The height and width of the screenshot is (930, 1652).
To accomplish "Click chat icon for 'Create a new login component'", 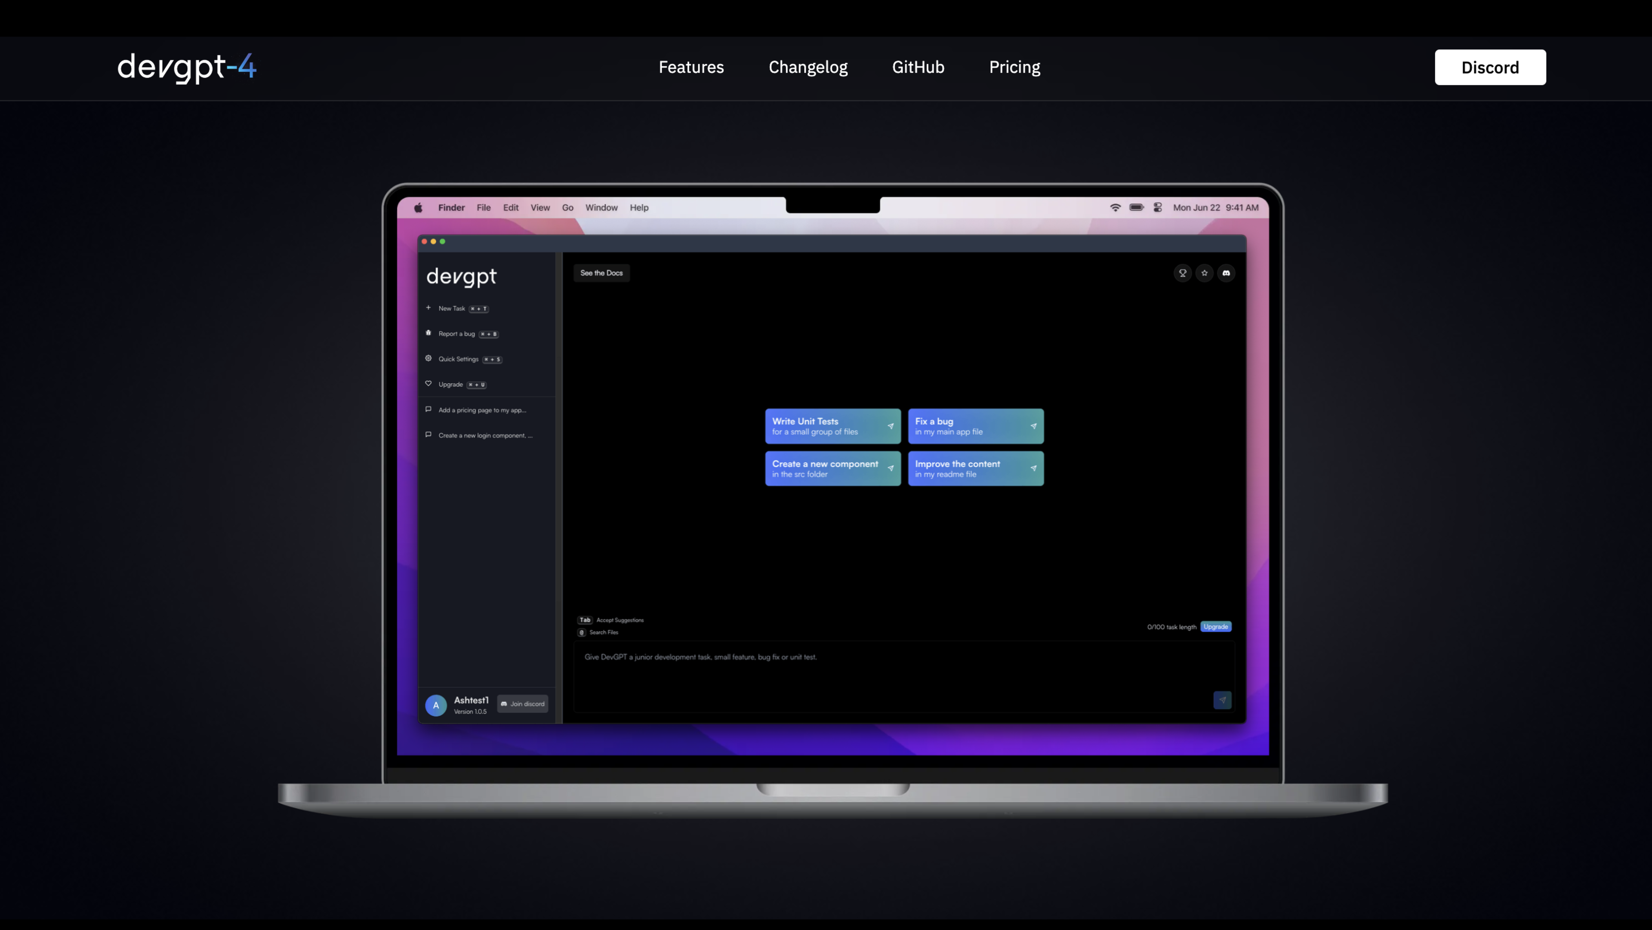I will [x=428, y=435].
